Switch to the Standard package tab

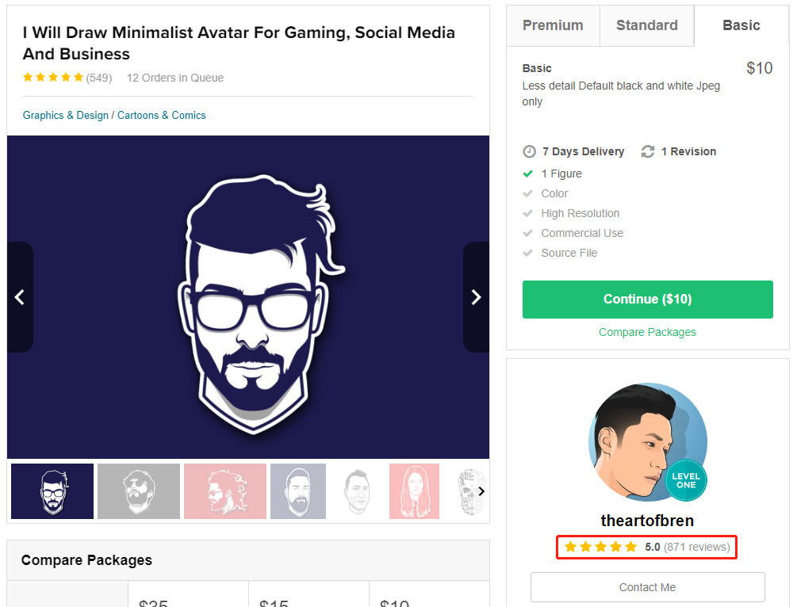point(647,25)
